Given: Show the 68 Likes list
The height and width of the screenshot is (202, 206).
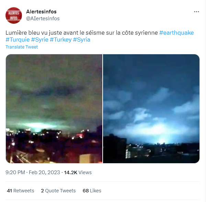Looking at the screenshot, I should pyautogui.click(x=92, y=191).
